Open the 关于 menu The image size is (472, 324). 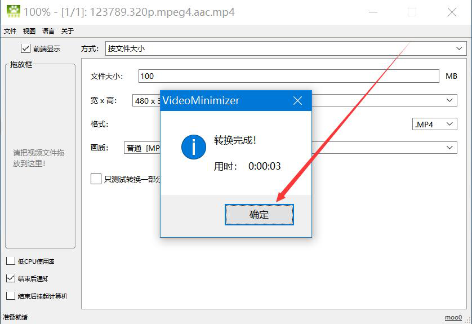coord(68,31)
